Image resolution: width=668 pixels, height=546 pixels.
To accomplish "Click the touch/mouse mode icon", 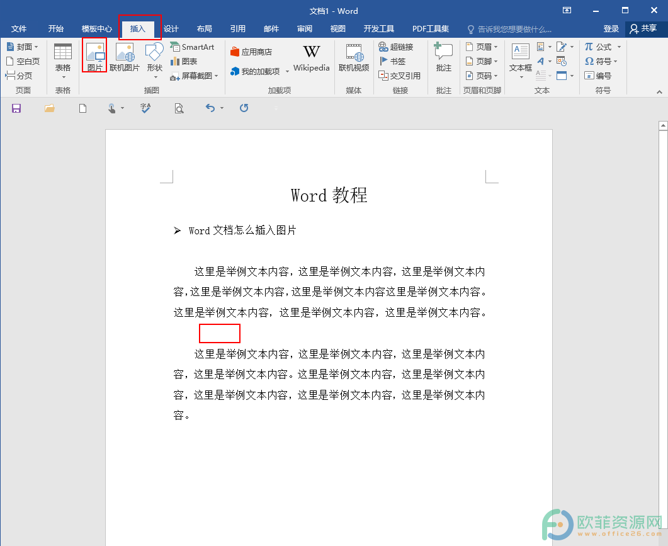I will 111,108.
